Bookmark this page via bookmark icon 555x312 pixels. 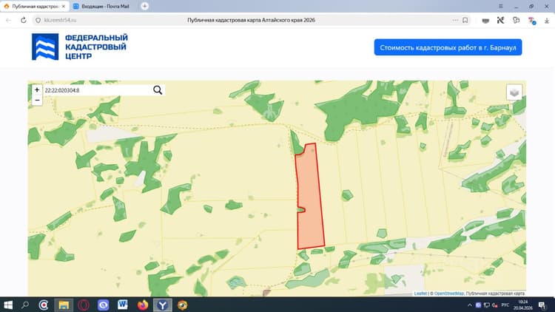465,20
